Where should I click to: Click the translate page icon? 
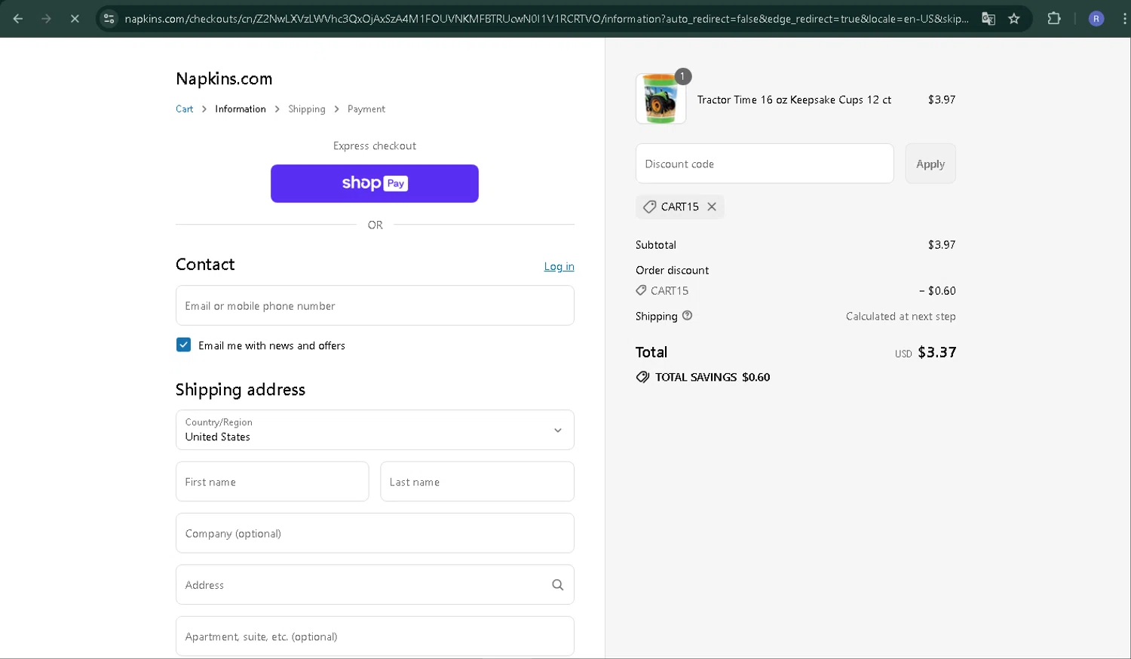pos(988,19)
